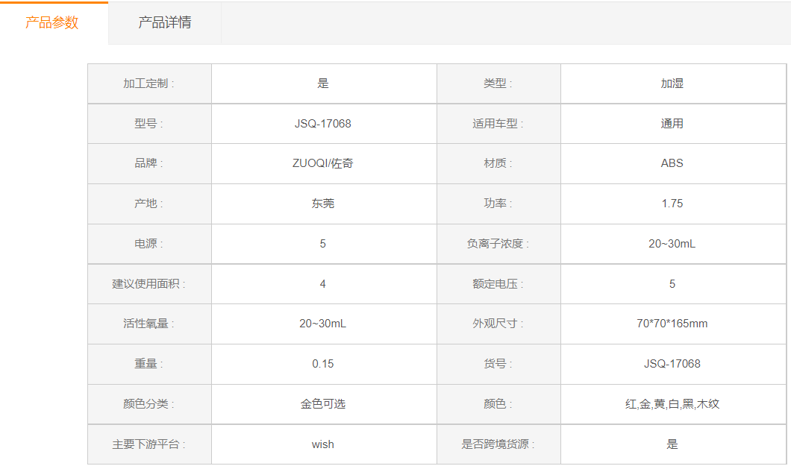Click the 产地 label cell
This screenshot has height=466, width=791.
[149, 204]
